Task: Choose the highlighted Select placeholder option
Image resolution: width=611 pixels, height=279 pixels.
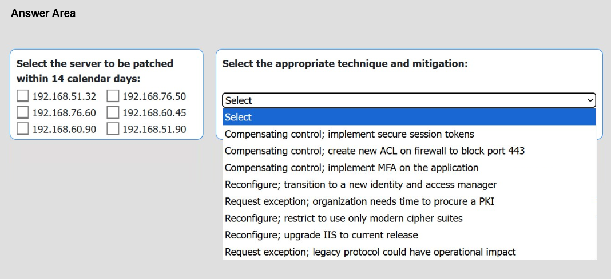Action: [x=408, y=117]
